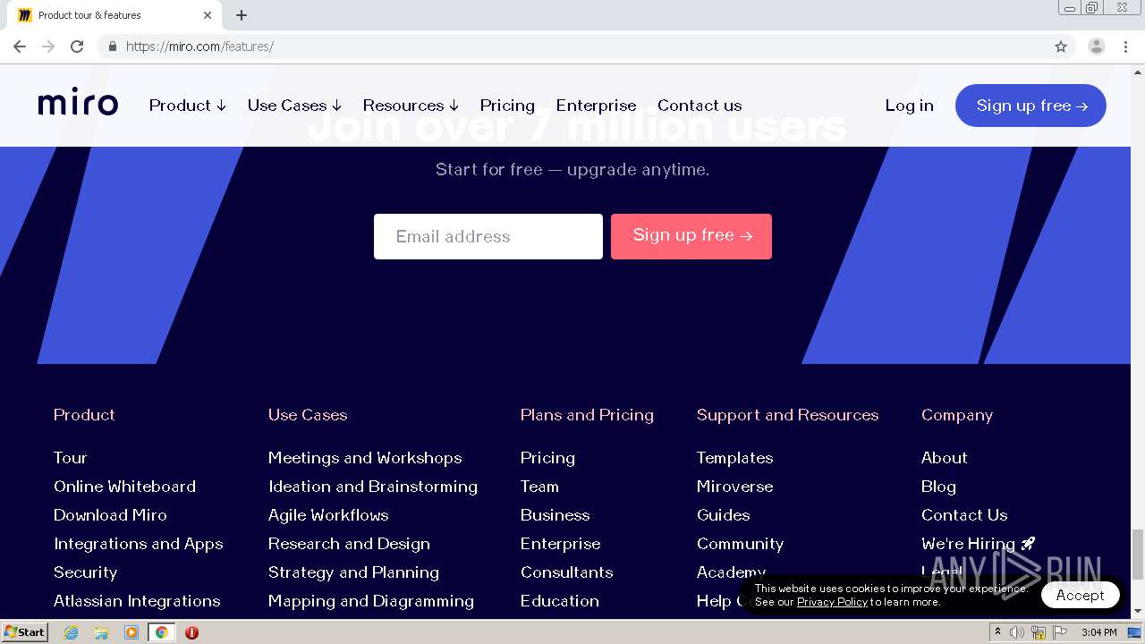1145x644 pixels.
Task: Open Education link
Action: (560, 601)
